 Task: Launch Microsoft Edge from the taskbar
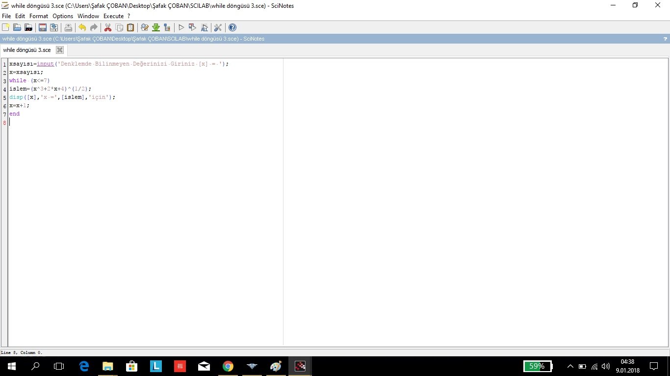[x=84, y=366]
